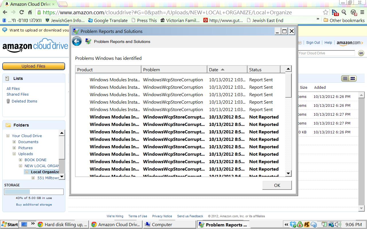Open a new Chrome tab

[63, 4]
